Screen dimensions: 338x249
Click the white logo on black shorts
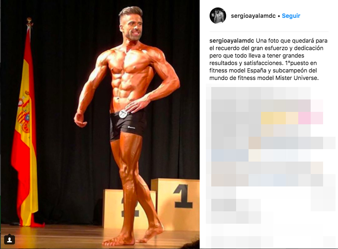click(131, 128)
